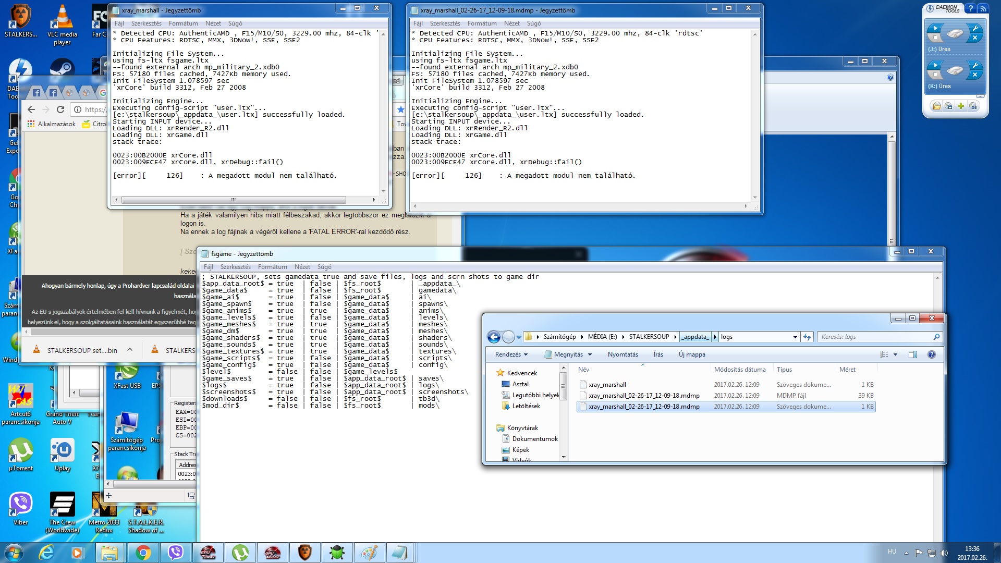Toggle the Explorer preview pane icon

pyautogui.click(x=912, y=354)
